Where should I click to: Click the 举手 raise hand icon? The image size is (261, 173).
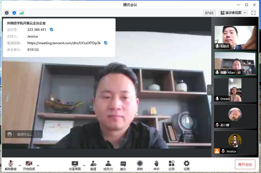tap(156, 165)
